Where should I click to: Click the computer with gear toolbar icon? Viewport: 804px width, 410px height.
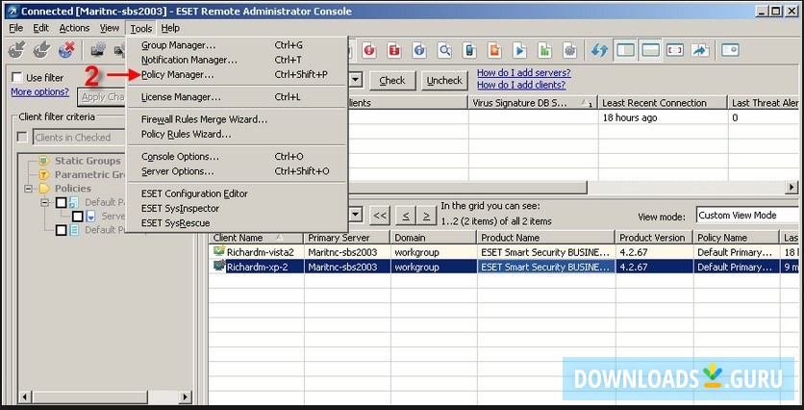(98, 50)
